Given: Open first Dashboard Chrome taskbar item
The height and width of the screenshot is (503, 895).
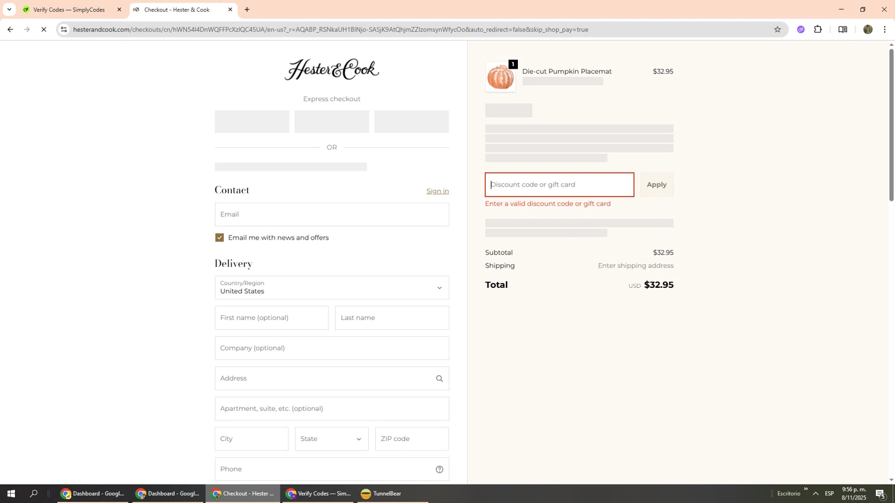Looking at the screenshot, I should 92,493.
